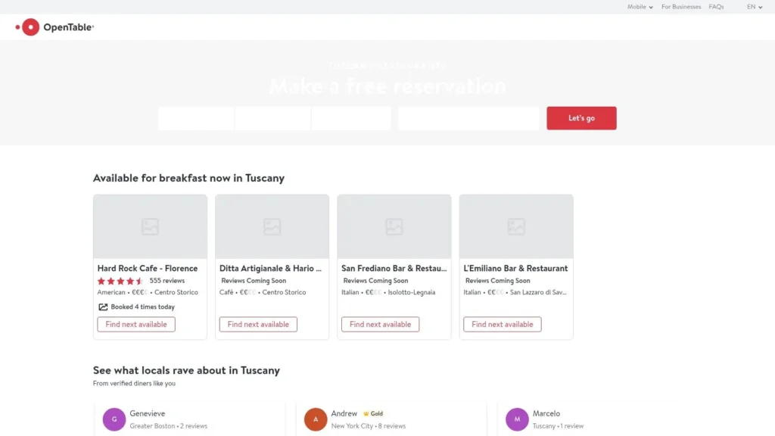The width and height of the screenshot is (775, 436).
Task: Open the For Businesses menu
Action: pyautogui.click(x=680, y=7)
